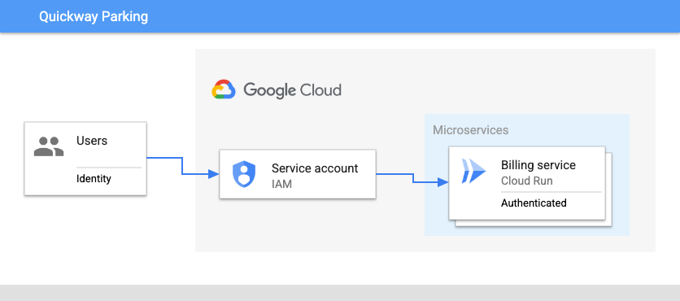This screenshot has height=301, width=680.
Task: Select the "Identity" label in Users card
Action: pos(94,178)
